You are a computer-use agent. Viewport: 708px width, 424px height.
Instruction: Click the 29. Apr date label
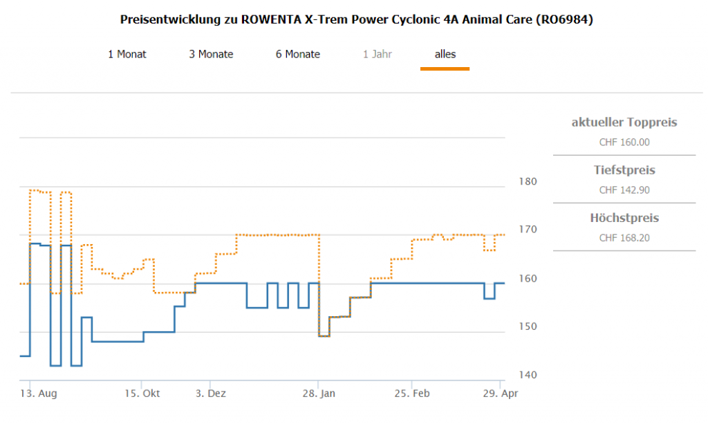(499, 393)
